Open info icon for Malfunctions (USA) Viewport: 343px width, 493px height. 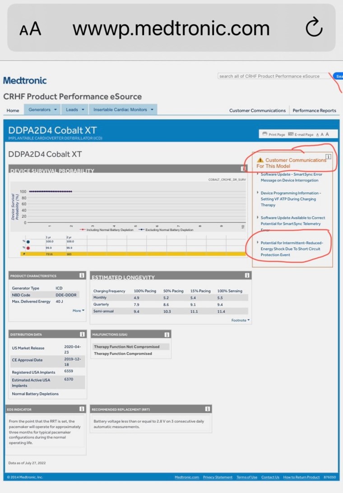(167, 335)
